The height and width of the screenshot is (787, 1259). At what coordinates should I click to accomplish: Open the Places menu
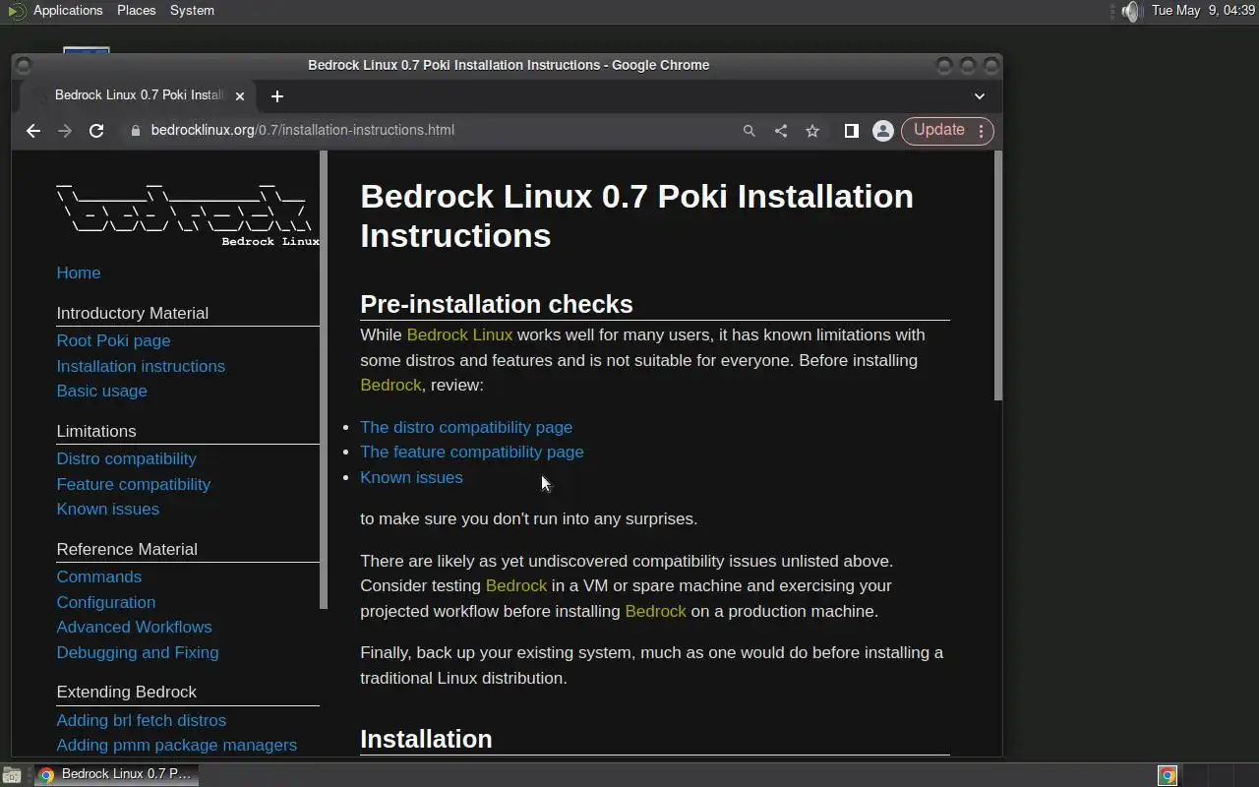[136, 11]
